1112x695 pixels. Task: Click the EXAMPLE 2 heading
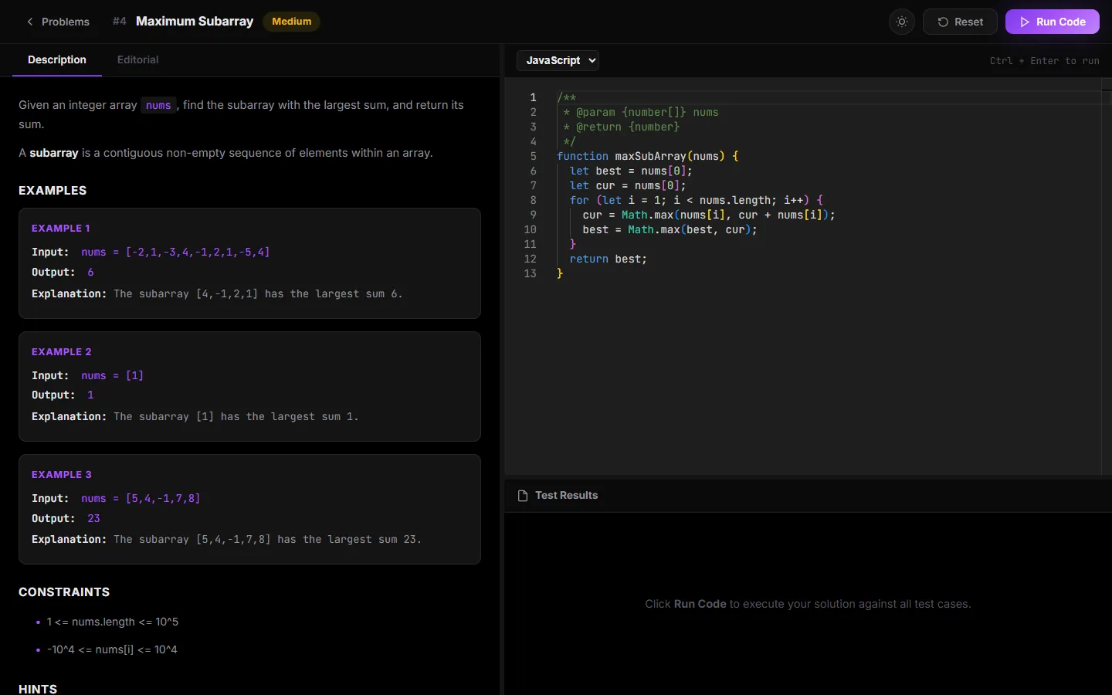(x=62, y=352)
